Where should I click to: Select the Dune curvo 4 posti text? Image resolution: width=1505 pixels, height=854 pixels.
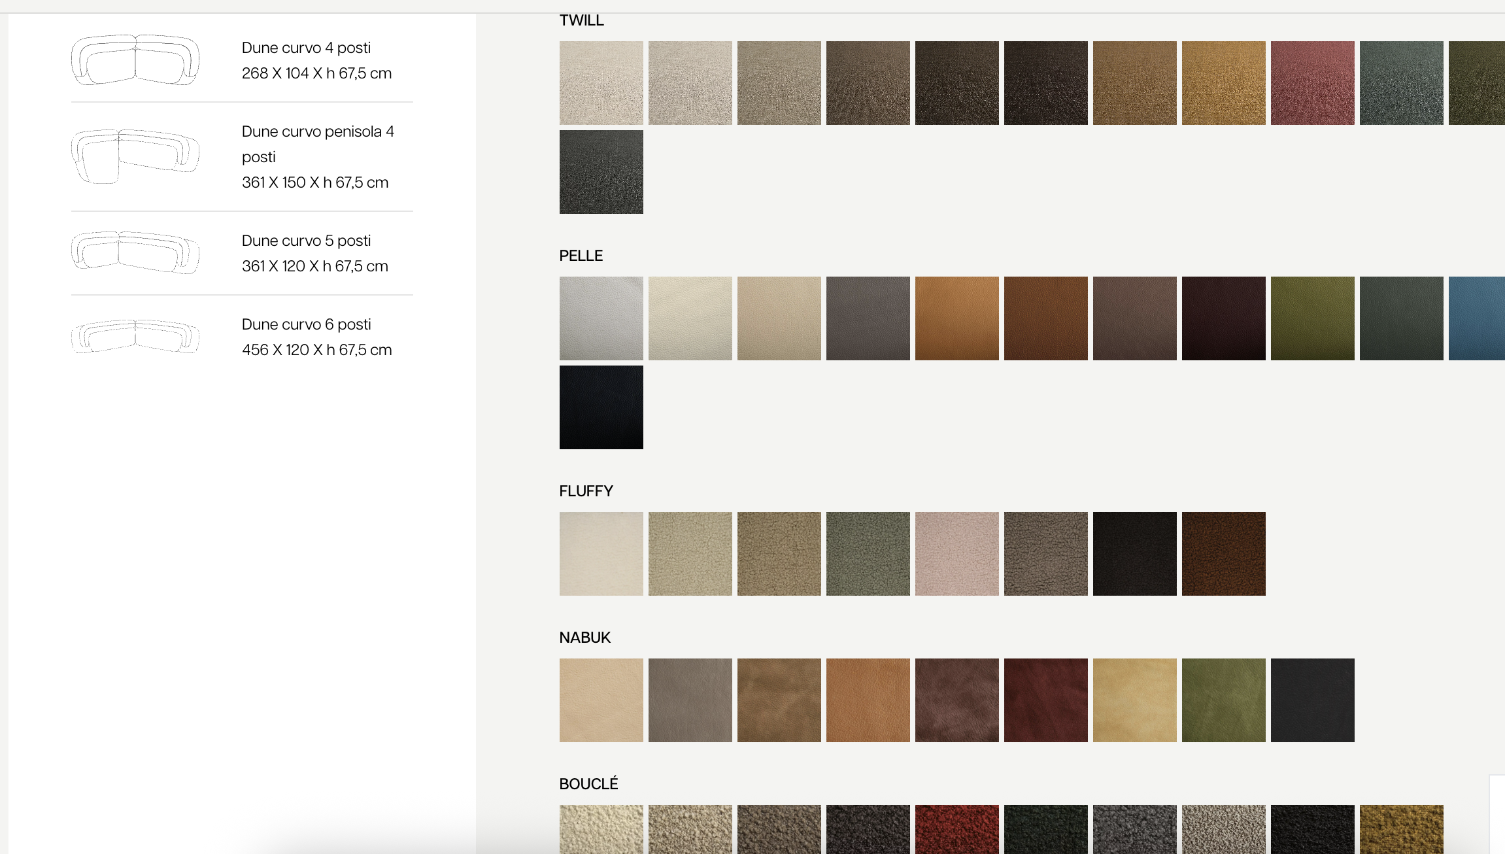[x=306, y=48]
